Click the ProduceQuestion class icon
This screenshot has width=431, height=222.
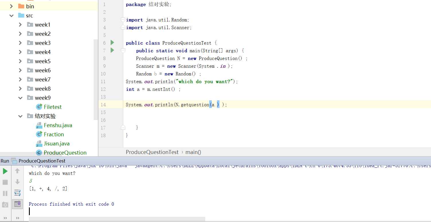point(39,153)
